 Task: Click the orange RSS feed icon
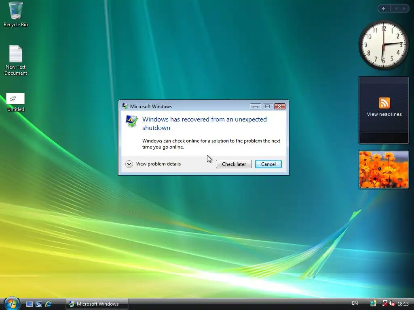(384, 103)
